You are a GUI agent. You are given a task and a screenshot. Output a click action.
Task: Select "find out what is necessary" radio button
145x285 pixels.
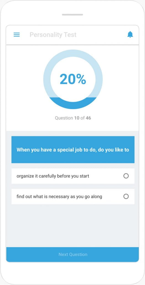[126, 196]
